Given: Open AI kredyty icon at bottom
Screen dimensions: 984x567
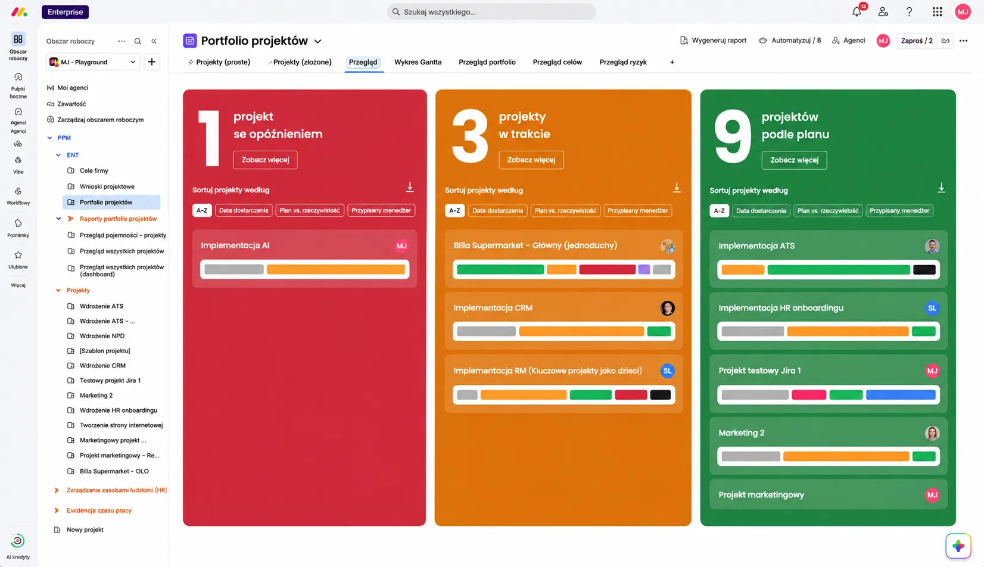Looking at the screenshot, I should coord(18,541).
